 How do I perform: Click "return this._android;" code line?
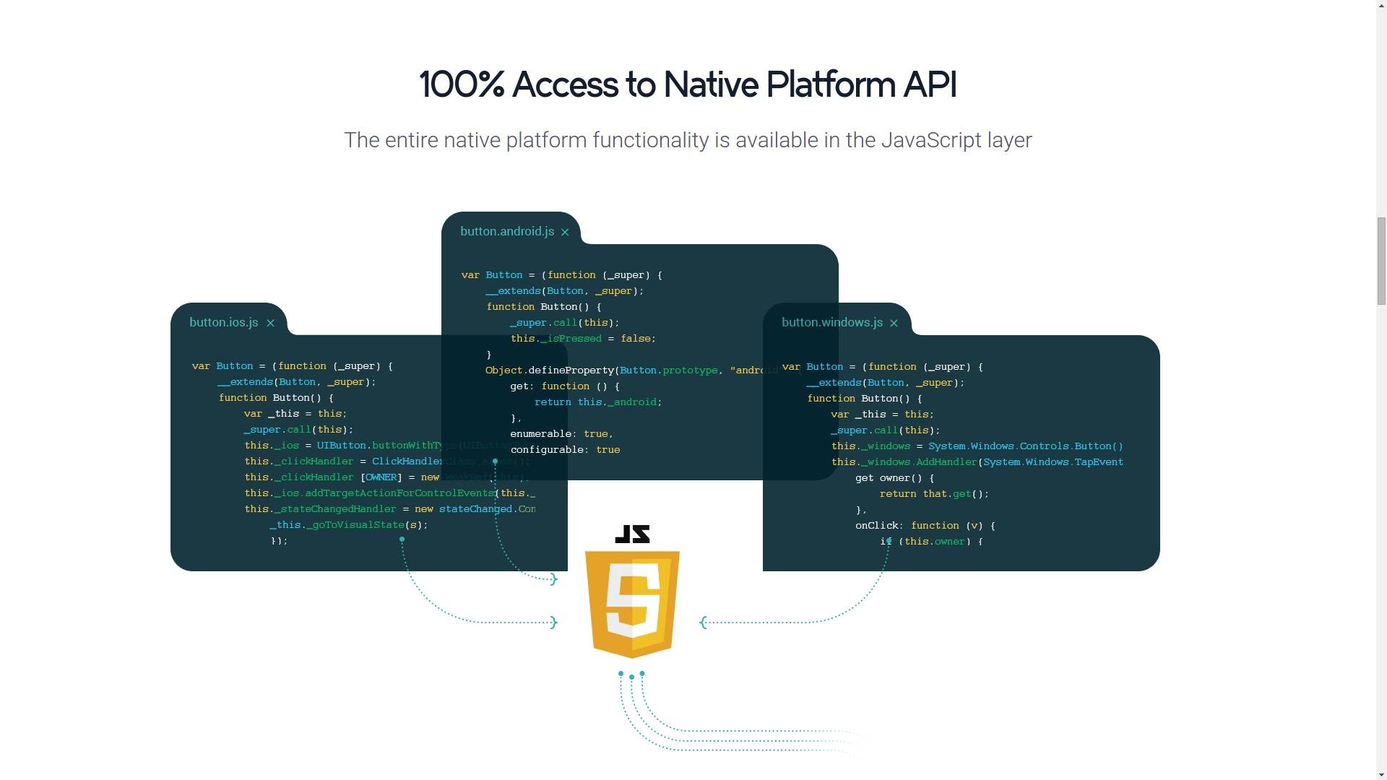[x=598, y=402]
